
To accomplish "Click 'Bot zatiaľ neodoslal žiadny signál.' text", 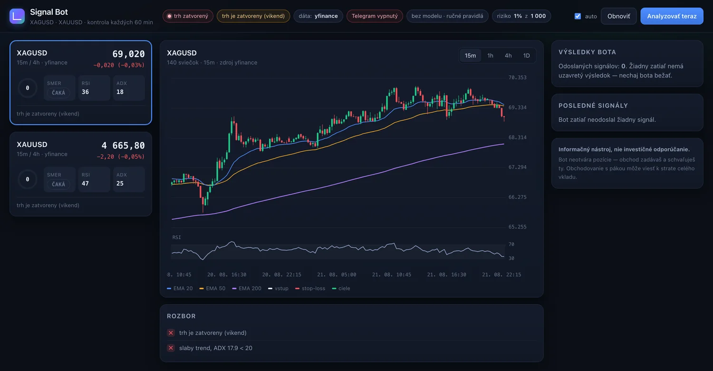I will (x=607, y=119).
